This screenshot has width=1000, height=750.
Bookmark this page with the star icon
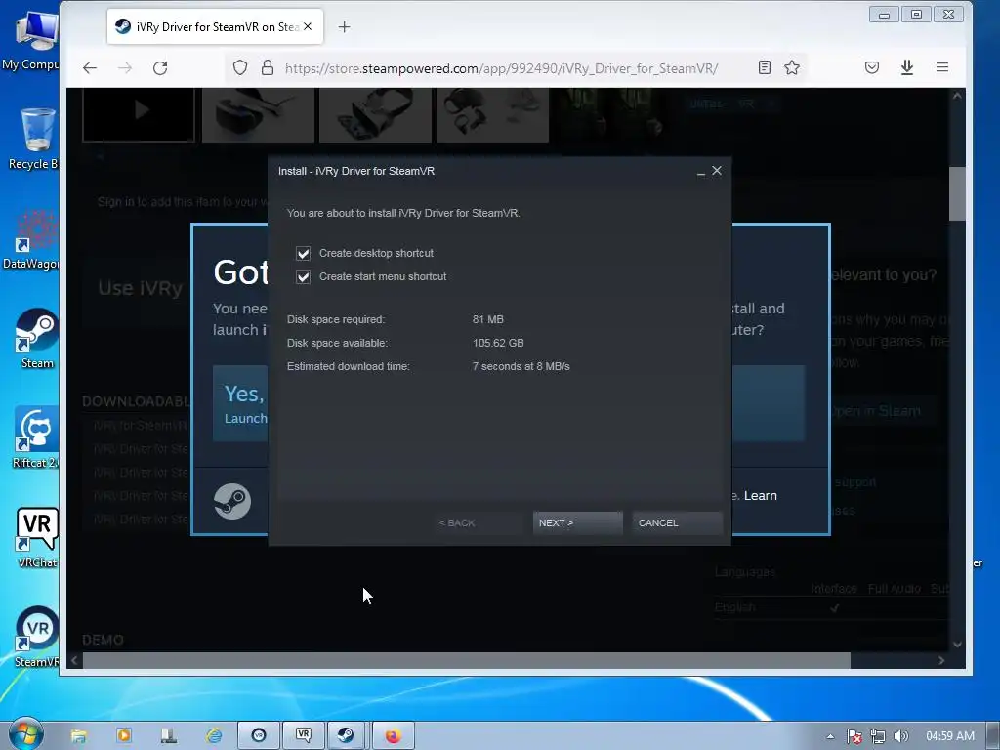click(792, 67)
